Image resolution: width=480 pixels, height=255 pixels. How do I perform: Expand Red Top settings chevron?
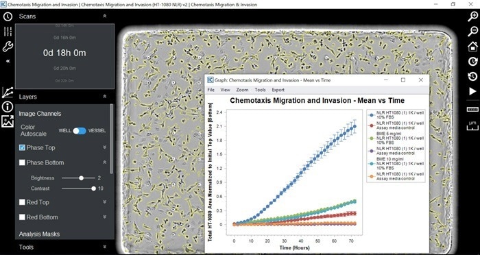(x=105, y=202)
